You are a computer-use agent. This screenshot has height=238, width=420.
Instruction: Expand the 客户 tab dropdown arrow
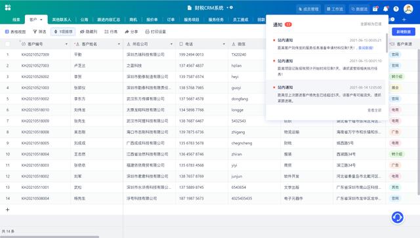click(x=41, y=20)
